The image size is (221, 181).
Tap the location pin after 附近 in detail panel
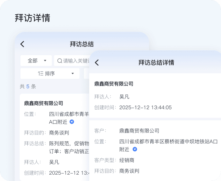coord(135,149)
